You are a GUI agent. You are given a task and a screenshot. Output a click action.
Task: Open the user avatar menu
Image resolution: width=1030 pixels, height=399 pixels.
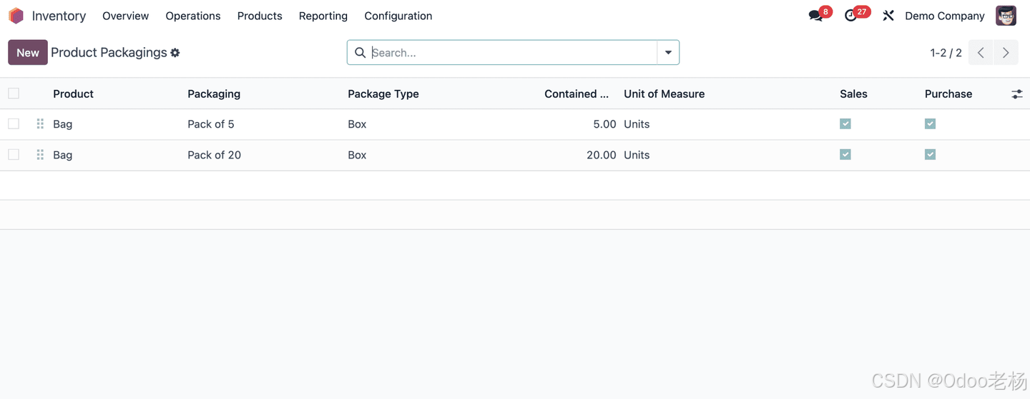(1006, 16)
